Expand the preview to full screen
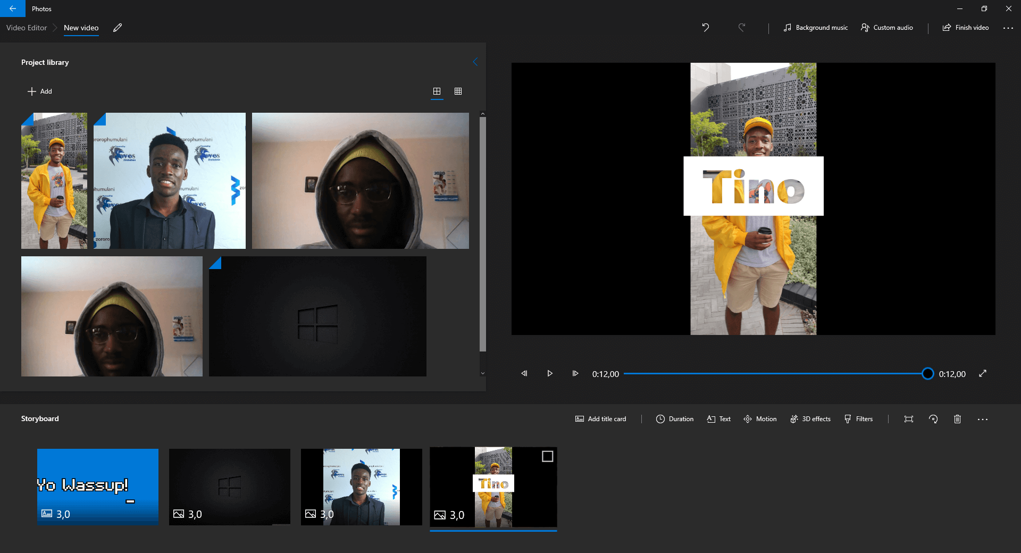This screenshot has width=1021, height=553. [x=983, y=374]
